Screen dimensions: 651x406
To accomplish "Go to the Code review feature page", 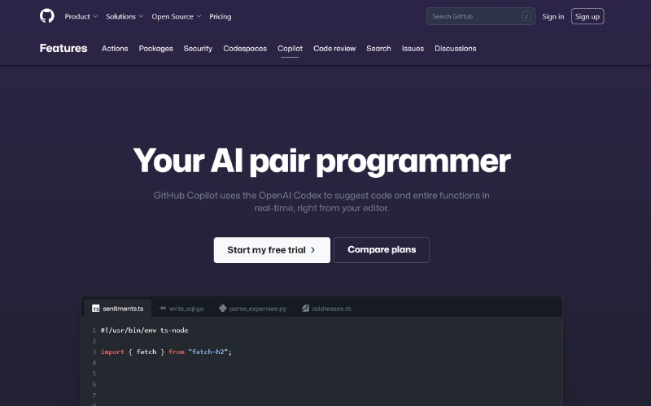I will click(334, 49).
